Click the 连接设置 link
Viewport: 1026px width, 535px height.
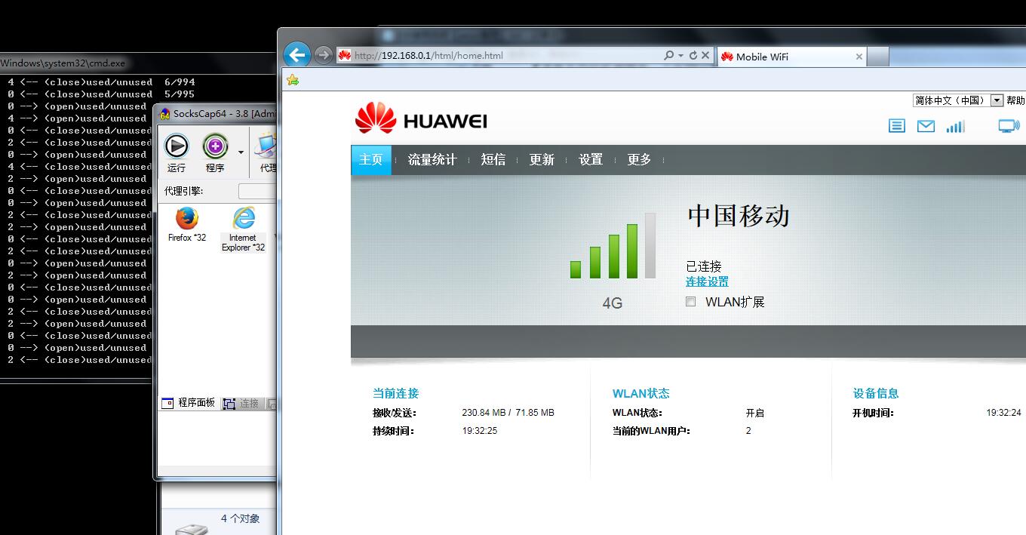tap(707, 281)
